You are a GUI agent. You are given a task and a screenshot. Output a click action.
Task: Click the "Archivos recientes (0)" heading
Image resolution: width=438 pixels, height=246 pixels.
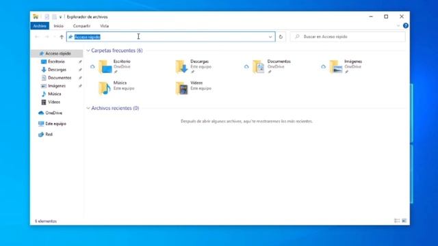(115, 108)
